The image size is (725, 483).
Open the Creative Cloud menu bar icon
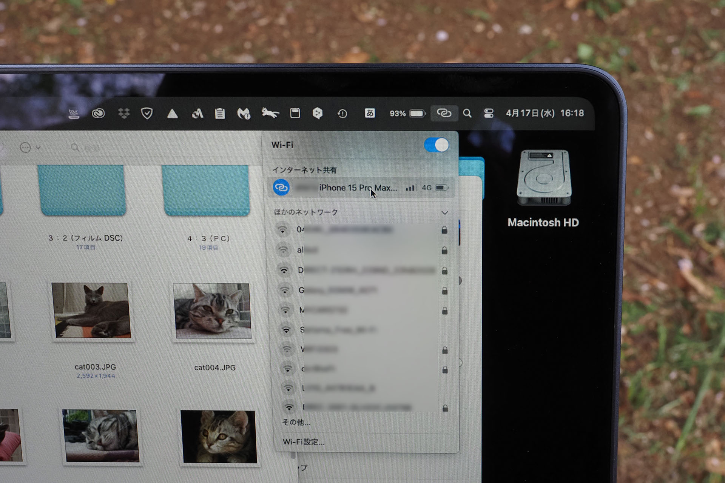(x=98, y=113)
